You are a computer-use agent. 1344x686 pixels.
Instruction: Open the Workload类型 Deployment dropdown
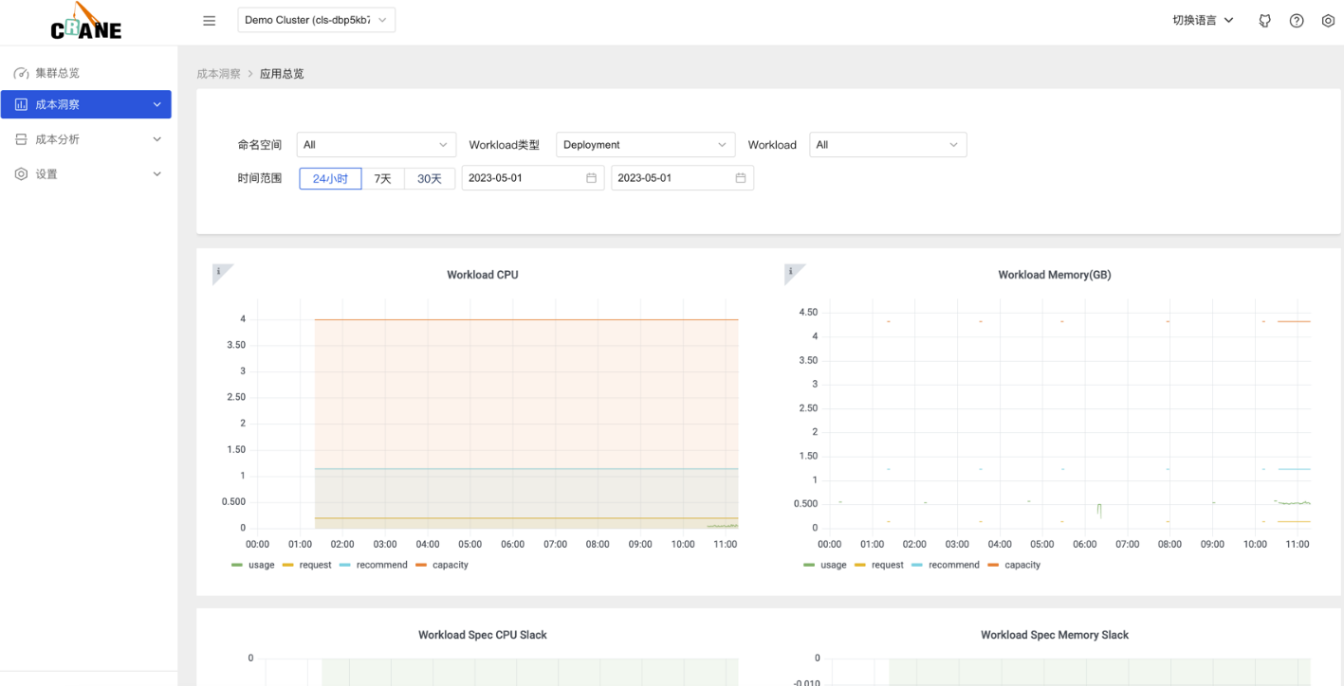(645, 145)
